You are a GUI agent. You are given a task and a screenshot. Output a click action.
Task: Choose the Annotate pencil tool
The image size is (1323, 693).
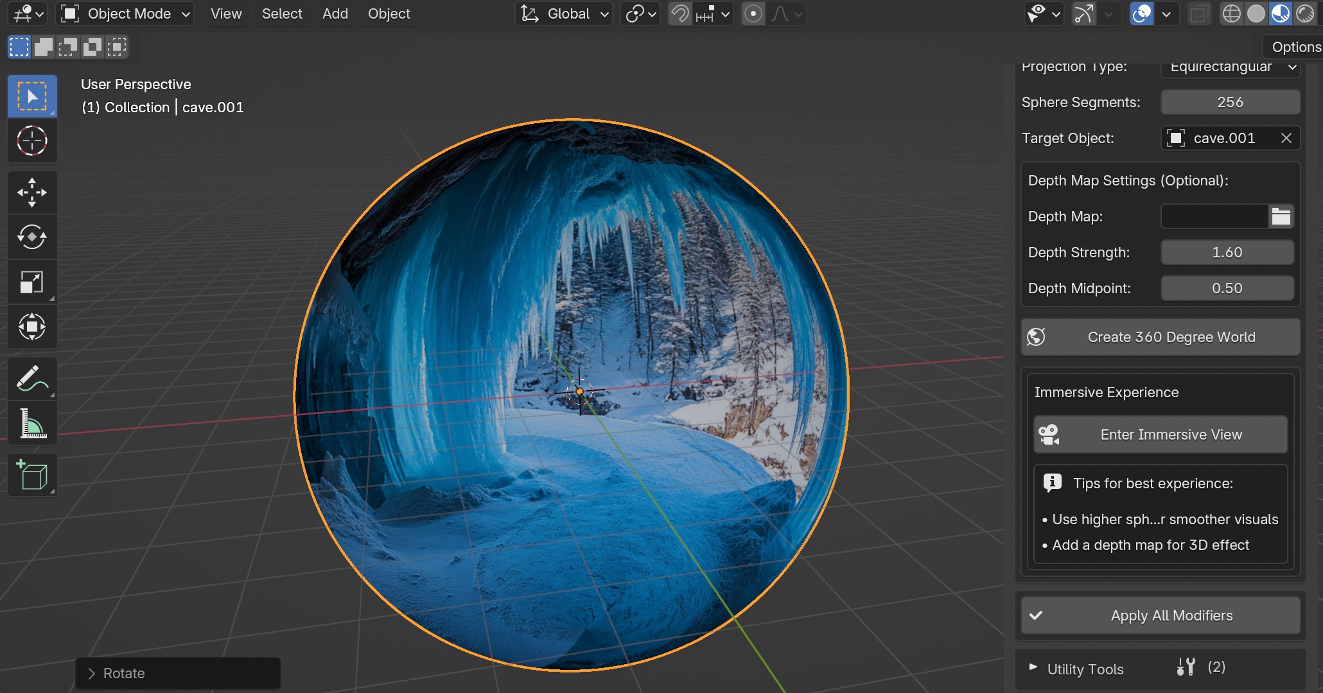(32, 379)
